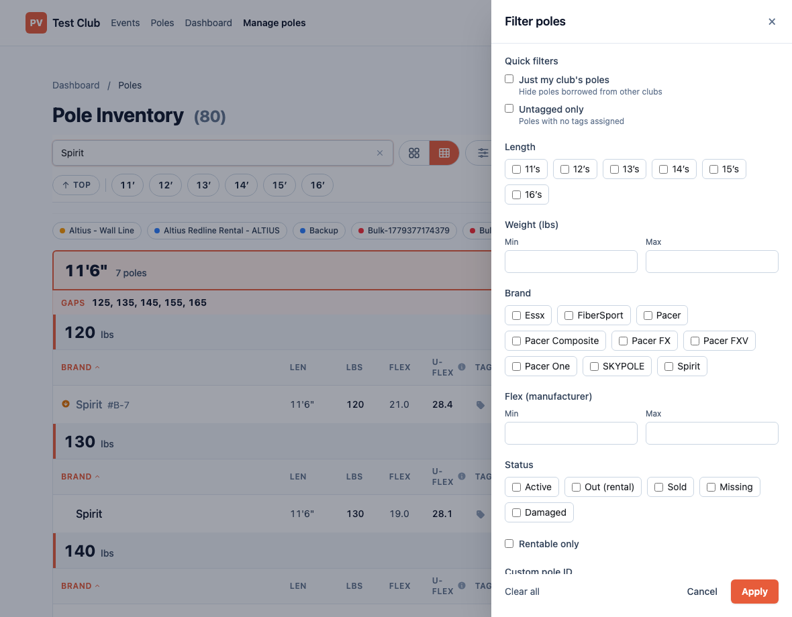The height and width of the screenshot is (617, 792).
Task: Select the Altius Redline Rental - ALTIUS tag
Action: pyautogui.click(x=217, y=231)
